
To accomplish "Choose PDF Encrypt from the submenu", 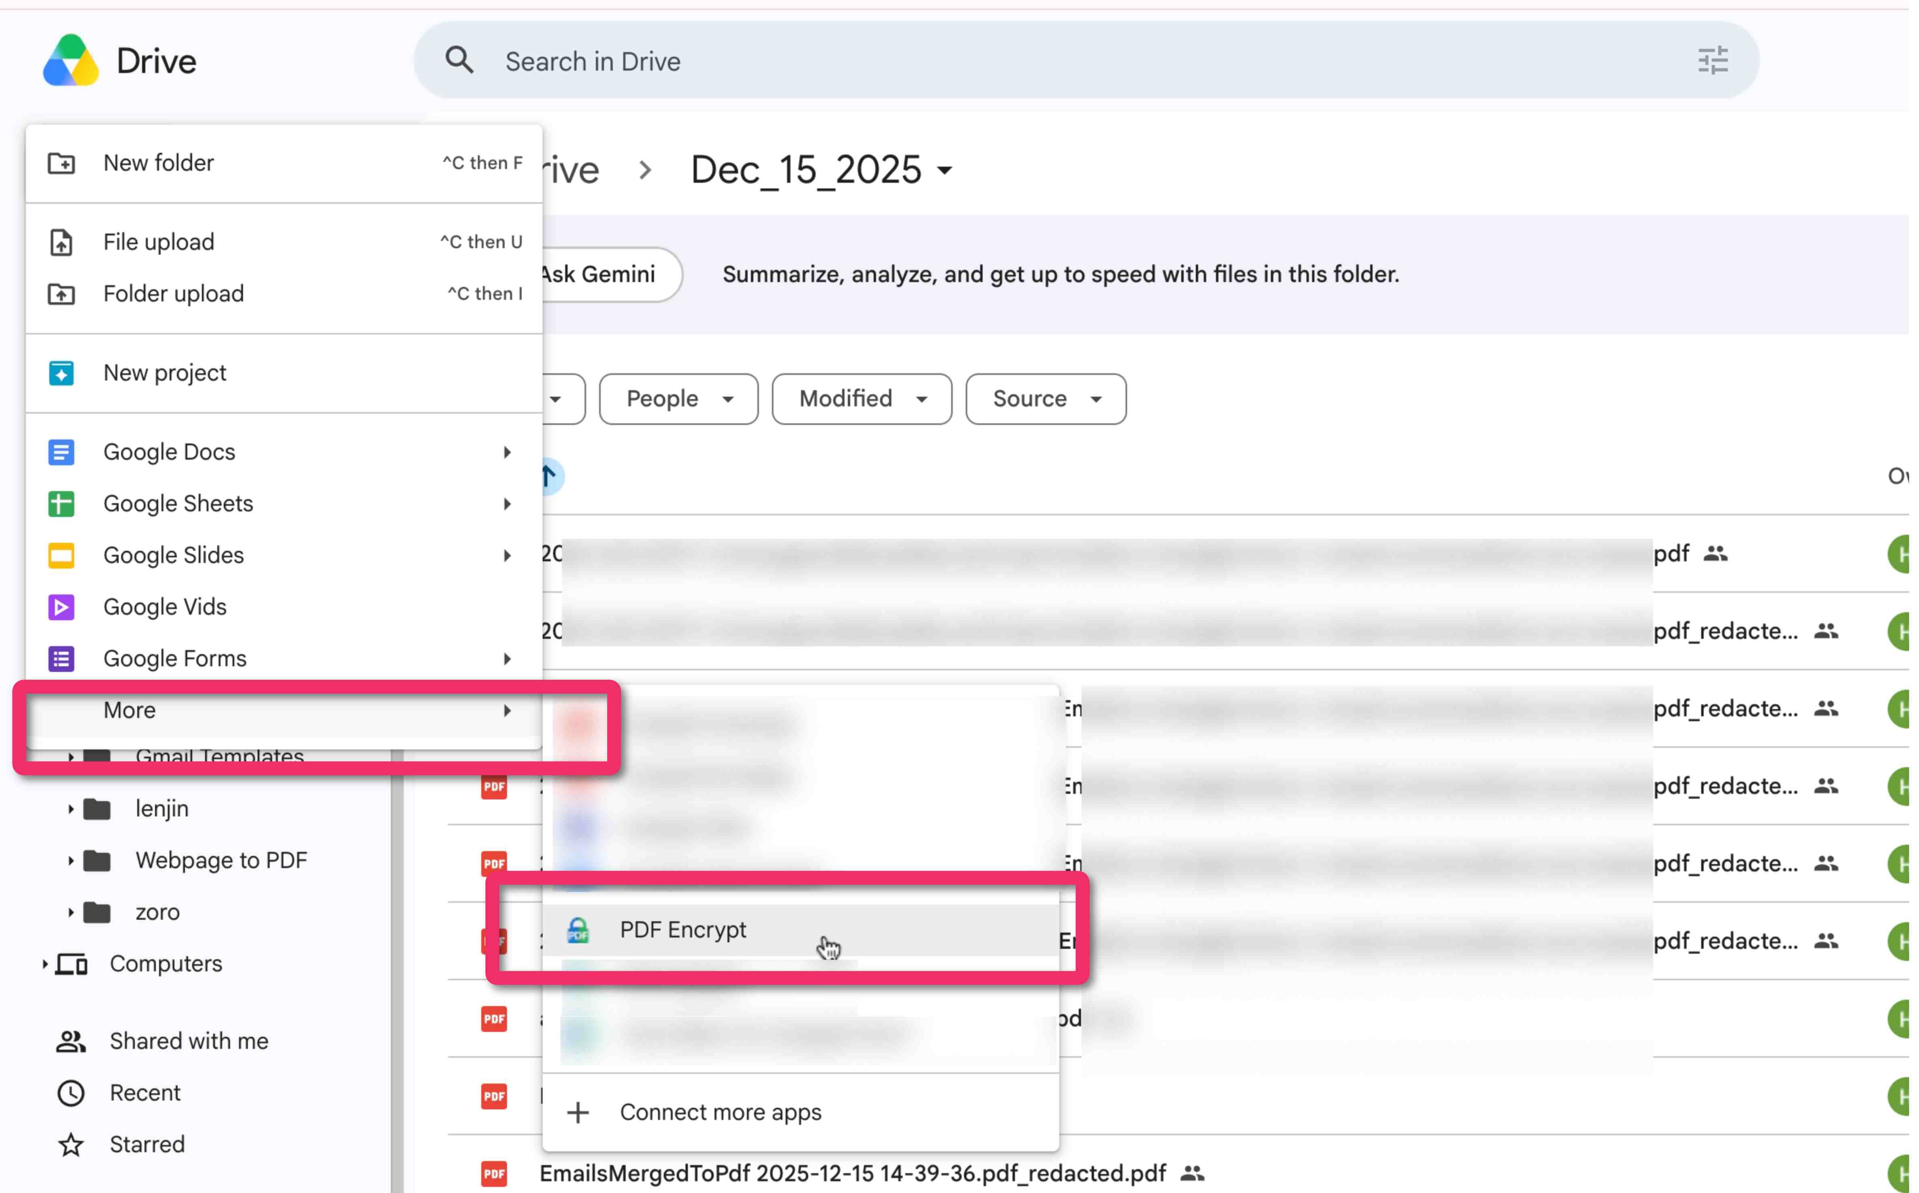I will 801,930.
